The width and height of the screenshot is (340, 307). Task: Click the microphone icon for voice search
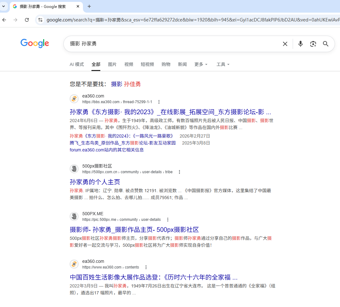tap(300, 44)
